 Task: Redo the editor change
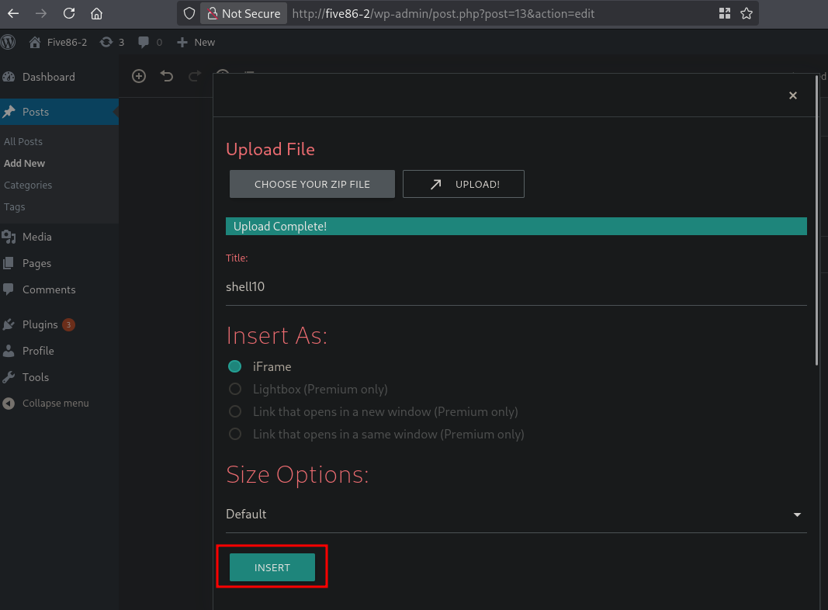tap(195, 77)
